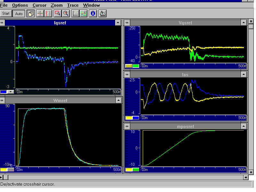This screenshot has height=192, width=256.
Task: Click the stacked pages toolbar icon
Action: point(31,13)
